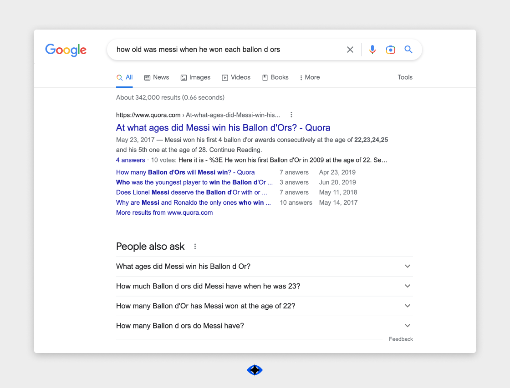This screenshot has height=388, width=510.
Task: Switch to the News tab
Action: [157, 77]
